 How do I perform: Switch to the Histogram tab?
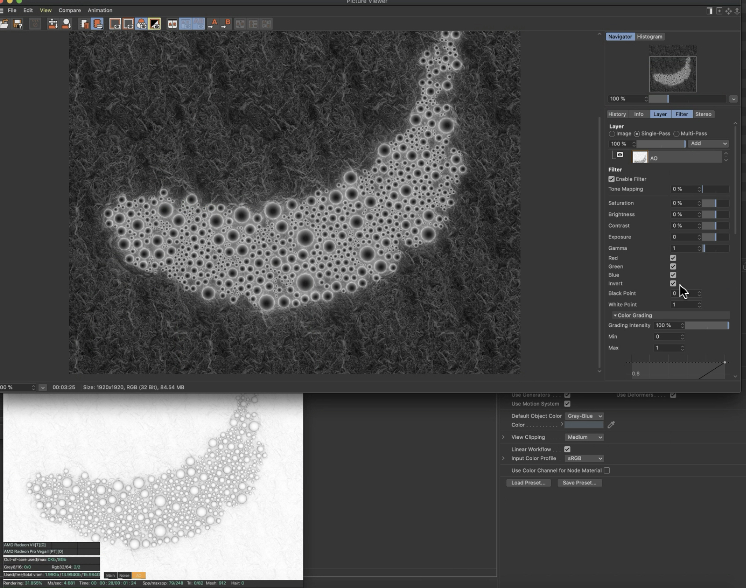649,37
